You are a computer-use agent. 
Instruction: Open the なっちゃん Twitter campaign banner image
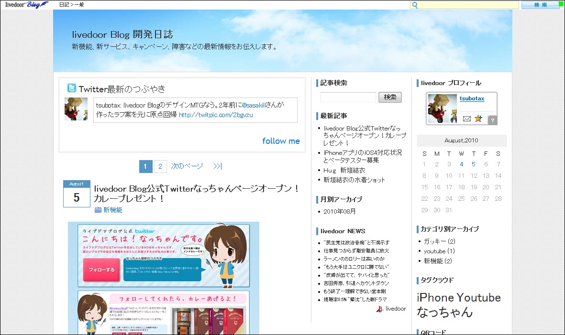click(x=164, y=278)
